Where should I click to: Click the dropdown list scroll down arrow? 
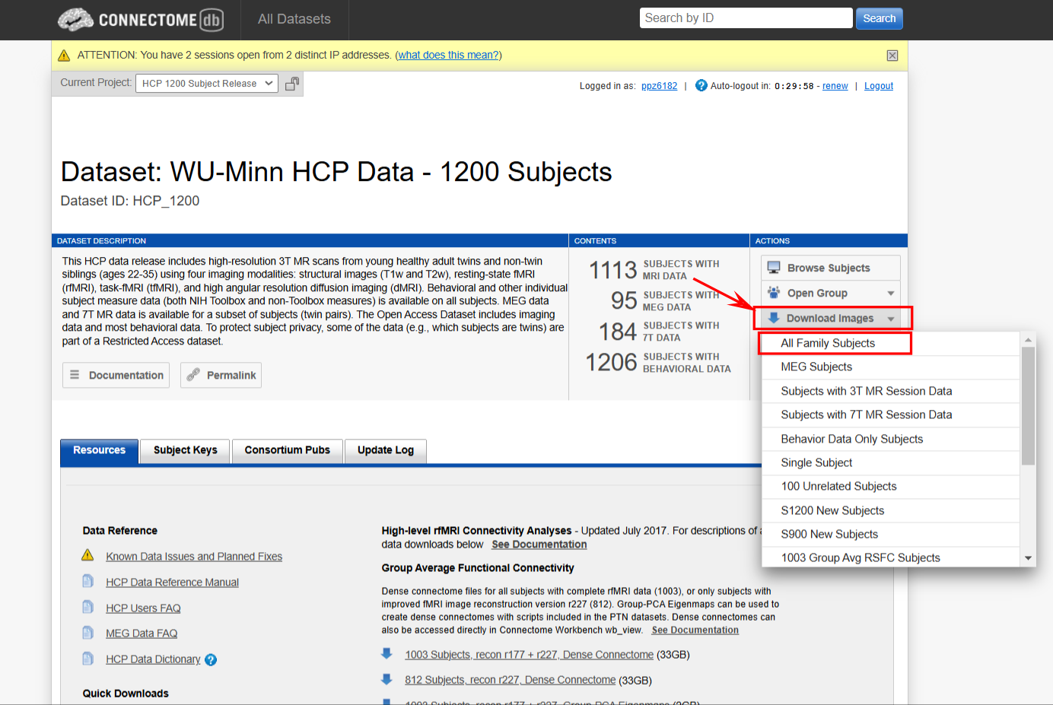(x=1028, y=558)
